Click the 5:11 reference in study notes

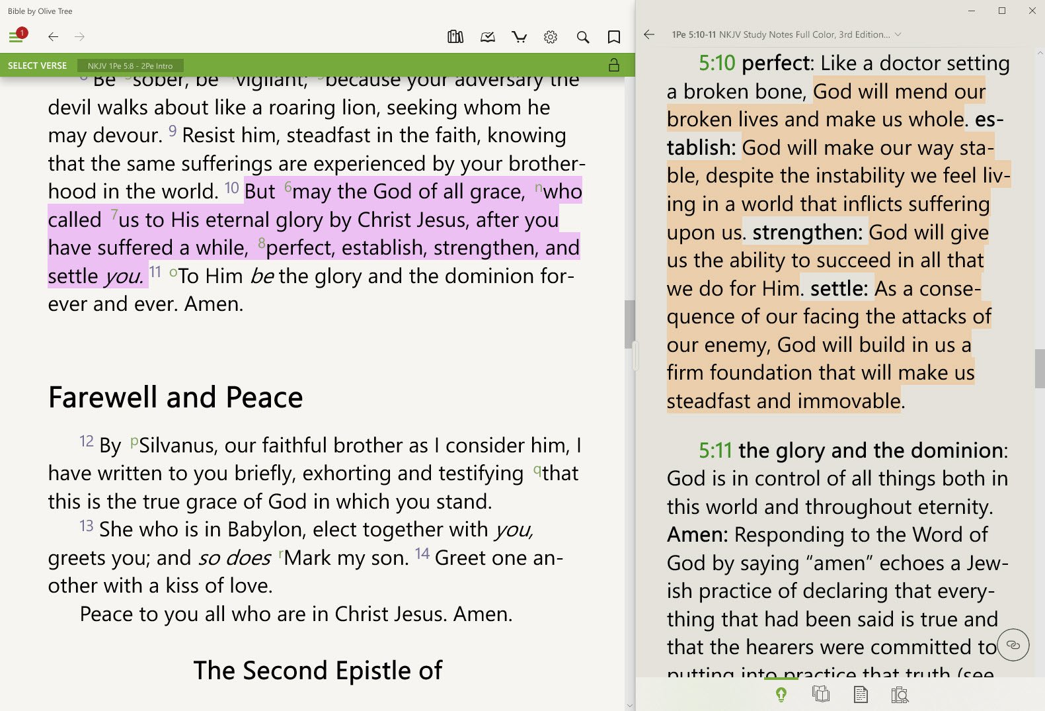pos(715,450)
